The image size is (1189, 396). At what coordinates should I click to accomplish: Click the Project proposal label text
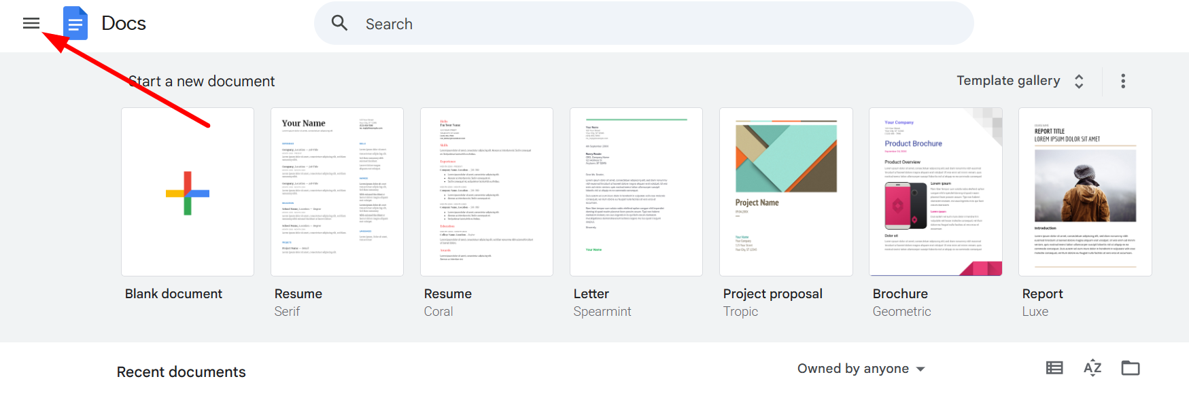pyautogui.click(x=772, y=294)
